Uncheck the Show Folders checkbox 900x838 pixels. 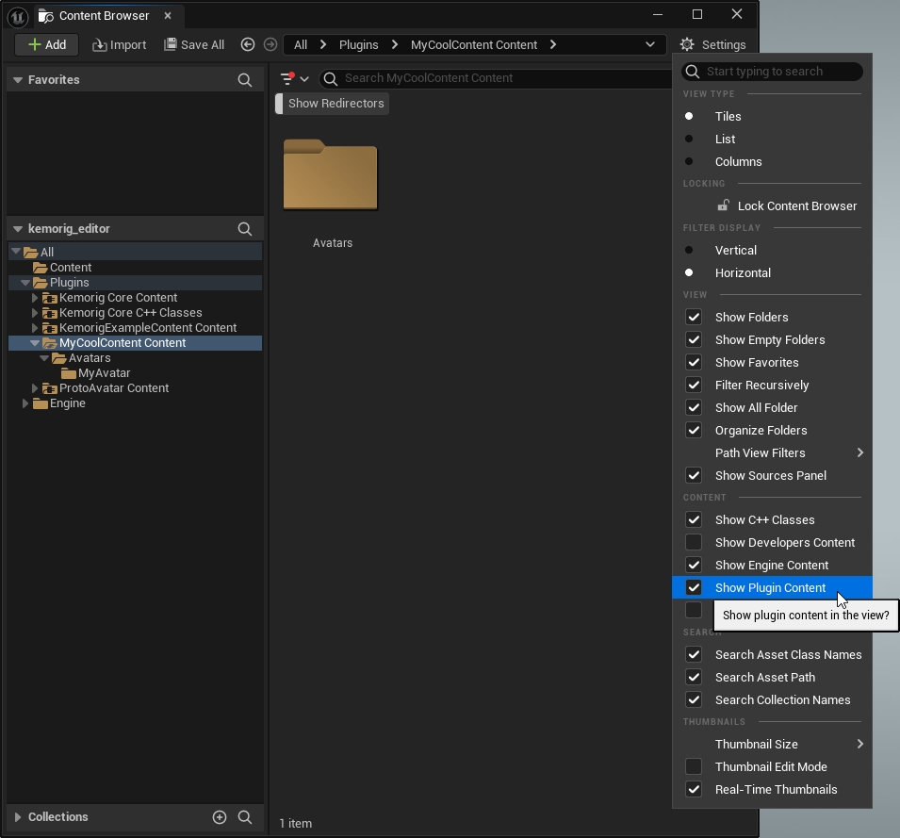click(694, 318)
